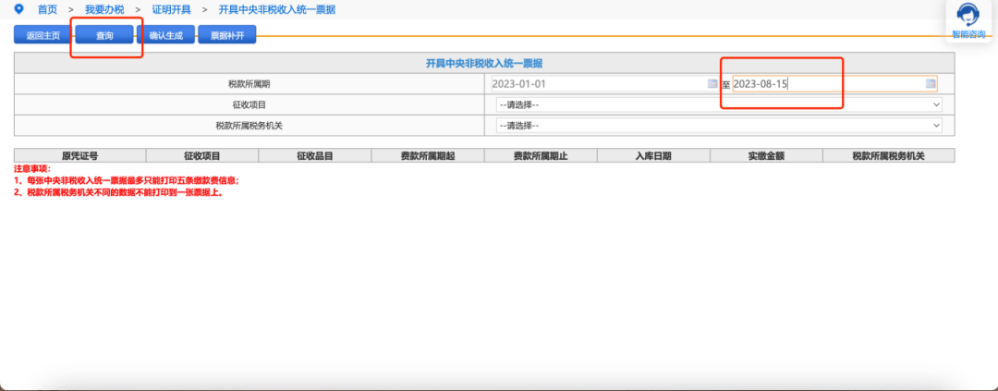Click 开具中央非税收入统一票据 breadcrumb item
998x391 pixels.
click(x=276, y=9)
